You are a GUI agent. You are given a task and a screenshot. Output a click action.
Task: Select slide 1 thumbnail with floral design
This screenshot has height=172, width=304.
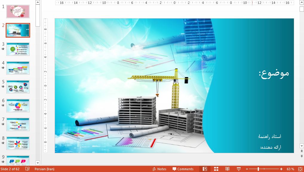pyautogui.click(x=18, y=11)
